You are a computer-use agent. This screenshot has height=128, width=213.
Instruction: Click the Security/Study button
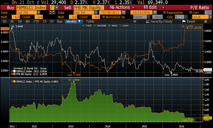159,21
